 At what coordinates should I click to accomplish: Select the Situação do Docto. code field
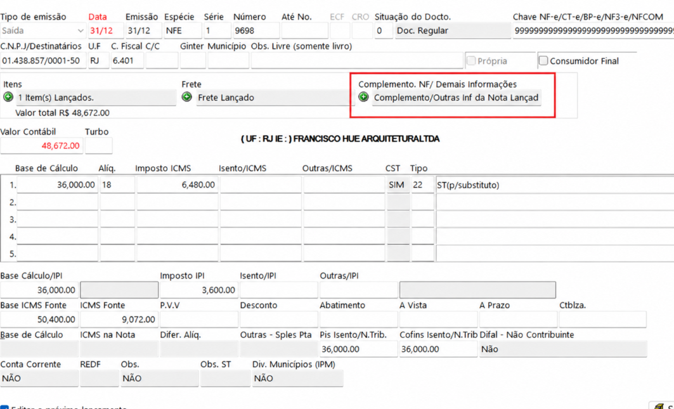pos(384,31)
